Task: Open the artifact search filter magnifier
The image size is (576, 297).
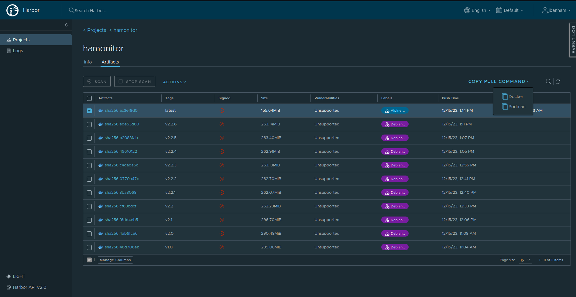Action: 548,81
